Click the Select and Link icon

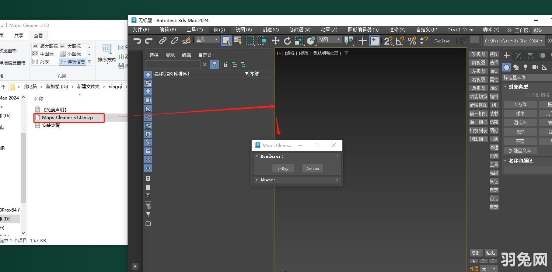163,41
